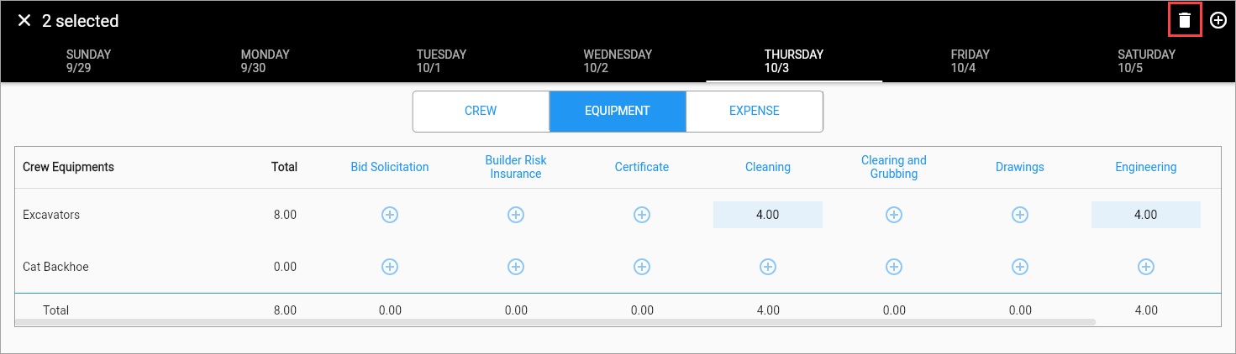Click the Excavators row label
Viewport: 1236px width, 354px height.
(51, 215)
